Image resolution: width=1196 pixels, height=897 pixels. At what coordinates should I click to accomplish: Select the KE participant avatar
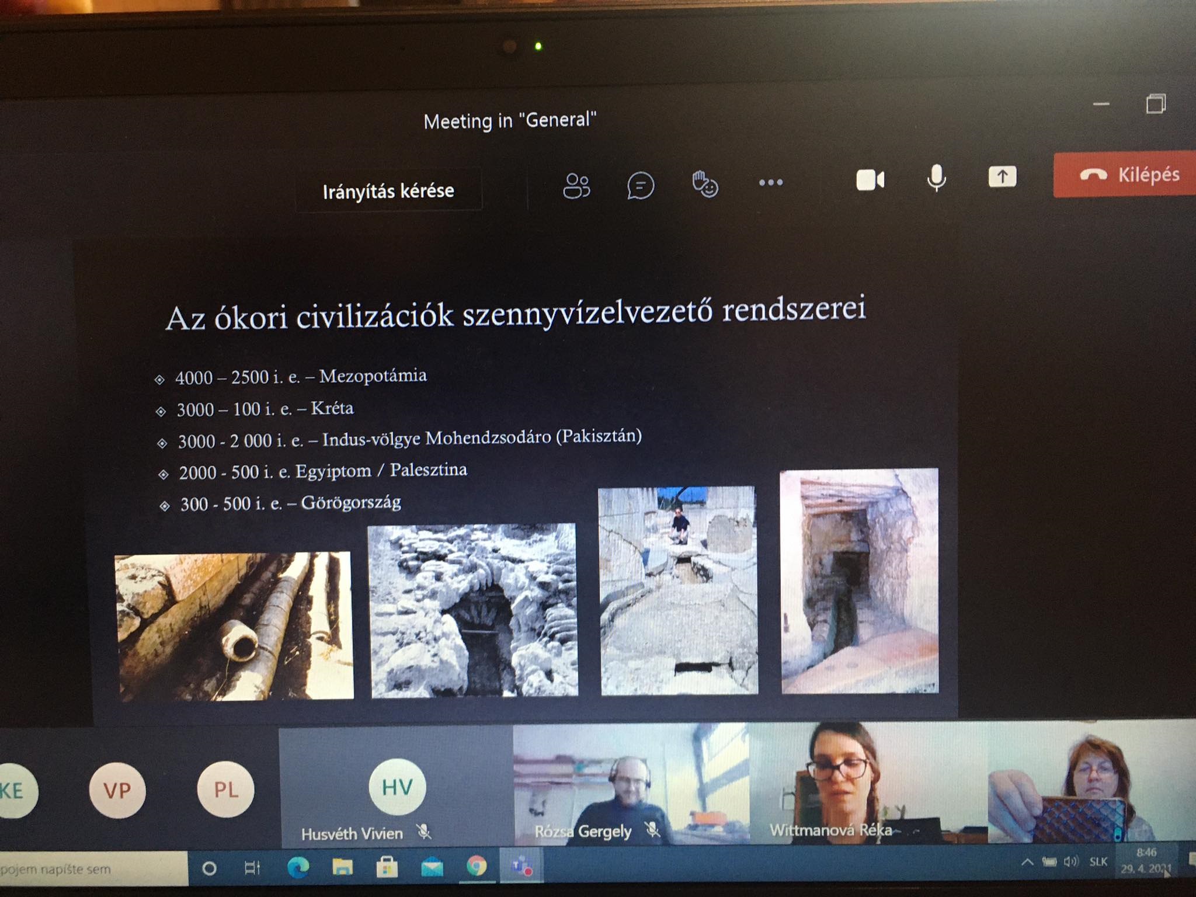coord(13,791)
